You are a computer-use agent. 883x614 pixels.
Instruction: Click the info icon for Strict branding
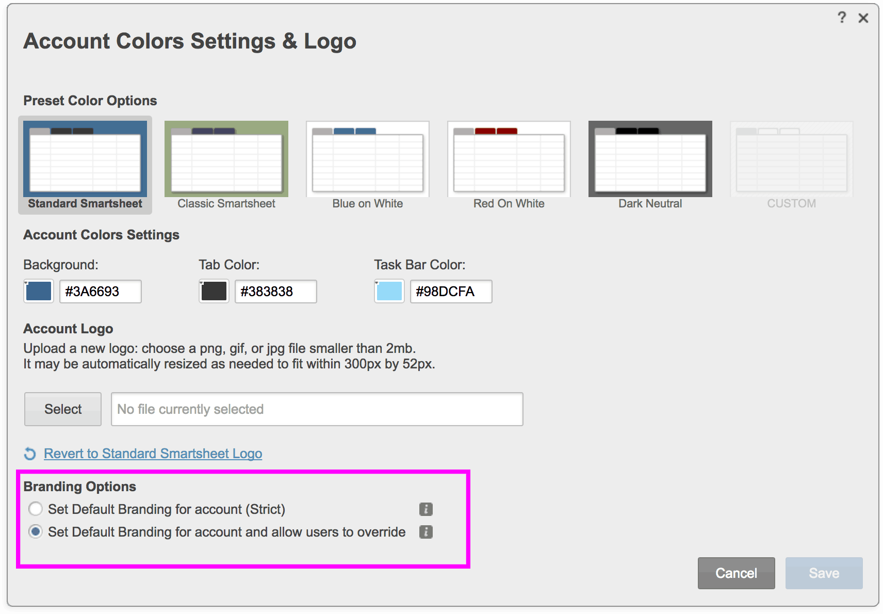point(426,509)
